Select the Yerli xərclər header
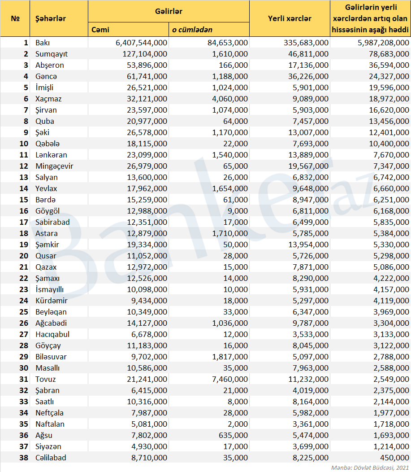 coord(290,18)
